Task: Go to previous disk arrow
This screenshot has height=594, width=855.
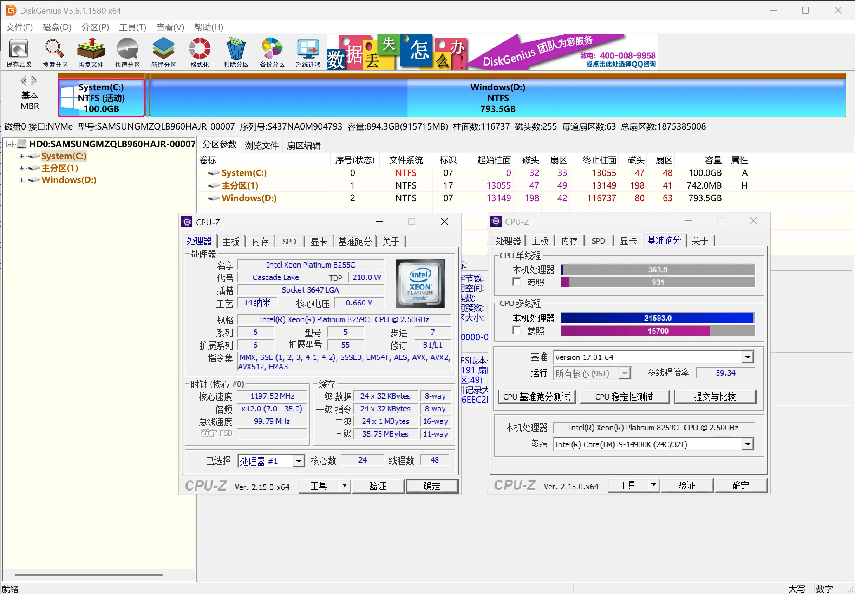Action: pyautogui.click(x=24, y=80)
